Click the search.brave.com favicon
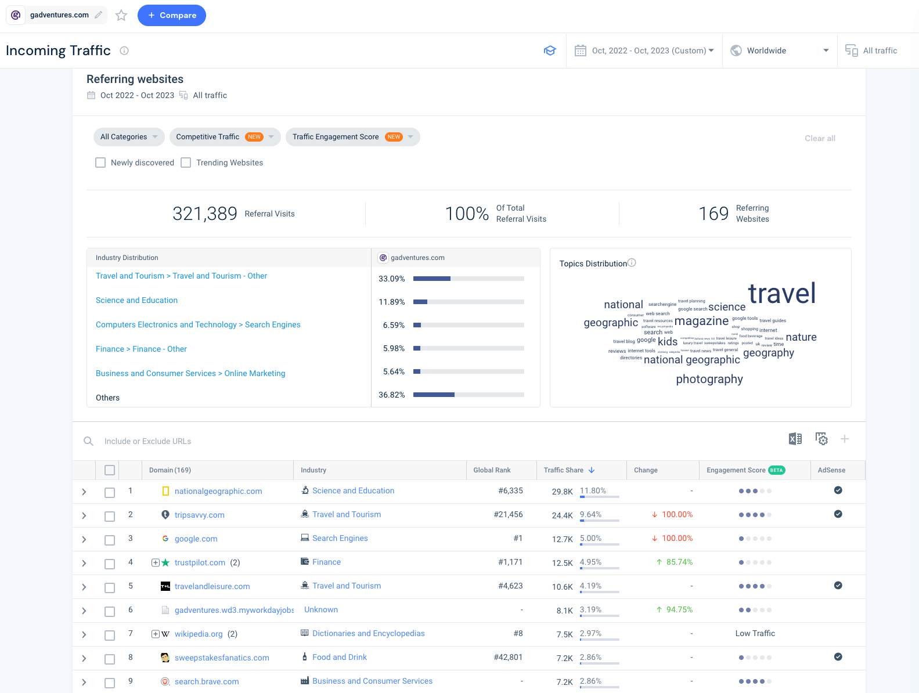This screenshot has height=693, width=919. pos(165,681)
